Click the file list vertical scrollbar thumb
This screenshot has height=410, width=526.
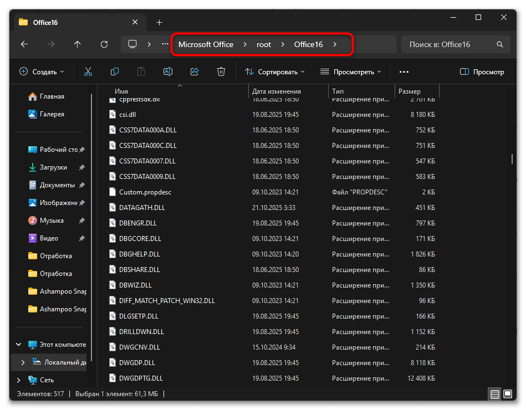point(512,159)
